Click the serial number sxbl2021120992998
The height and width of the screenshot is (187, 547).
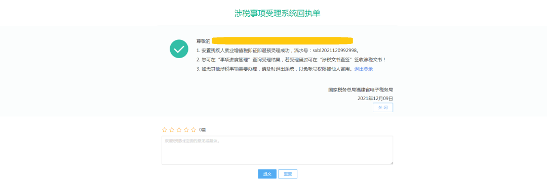coord(336,51)
